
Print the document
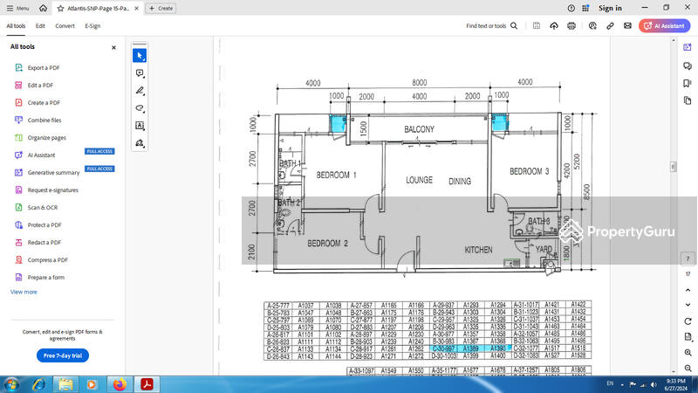pos(571,26)
